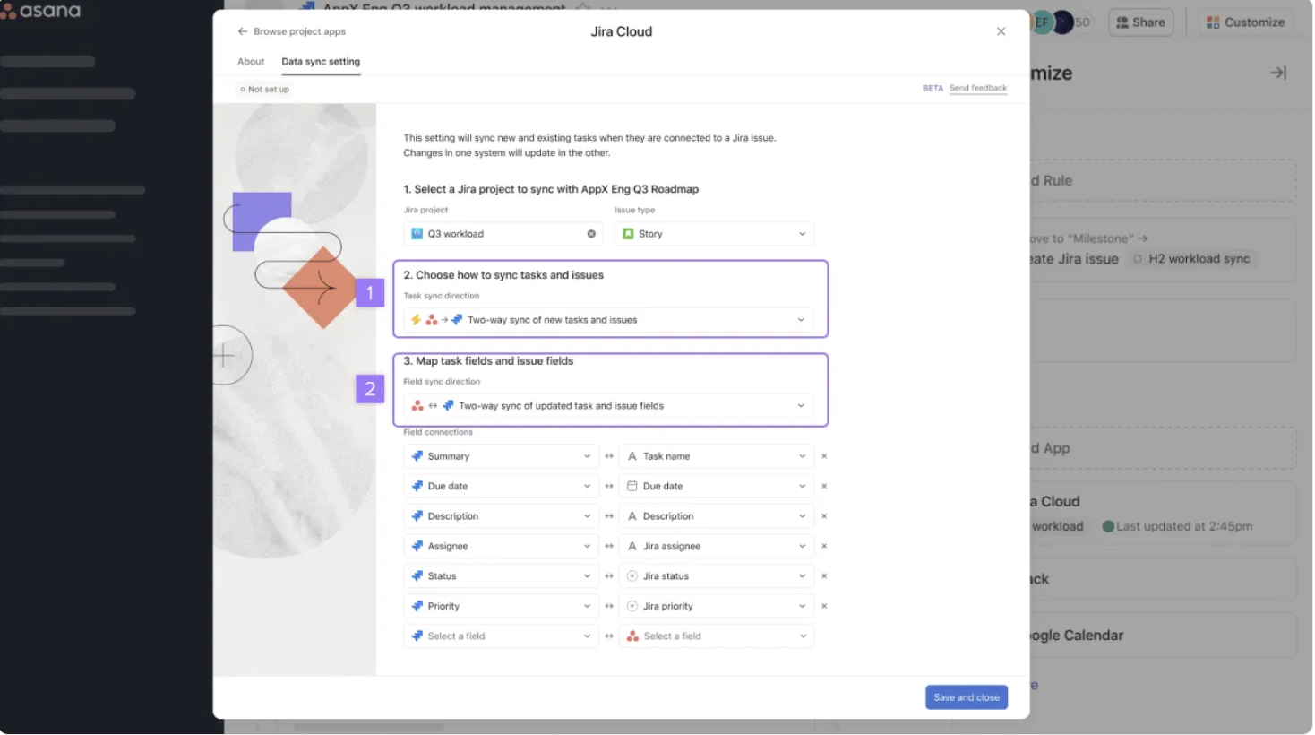Screen dimensions: 1315x735
Task: Open the Jira project field Q3 workload
Action: (x=503, y=234)
